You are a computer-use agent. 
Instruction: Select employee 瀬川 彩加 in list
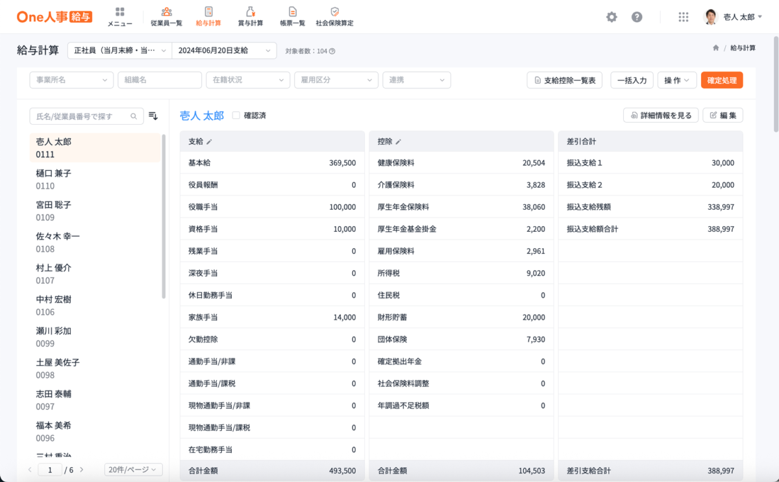tap(95, 336)
